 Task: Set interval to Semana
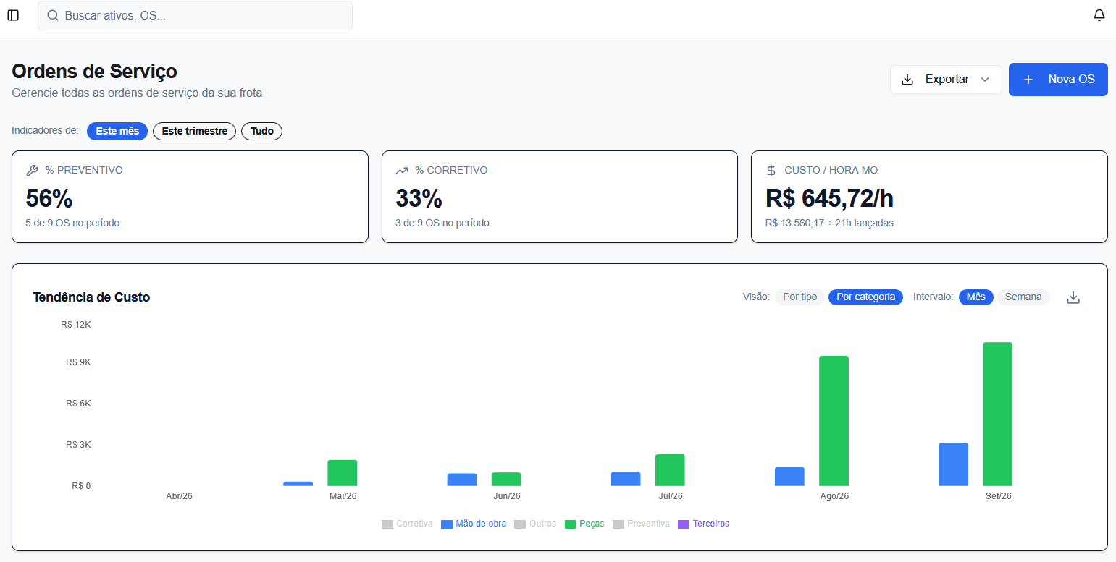tap(1023, 297)
